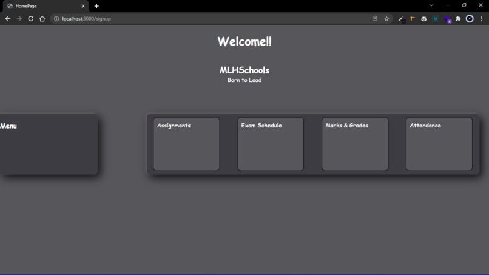
Task: Click the Welcome!! heading
Action: pos(244,41)
